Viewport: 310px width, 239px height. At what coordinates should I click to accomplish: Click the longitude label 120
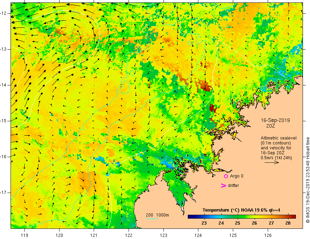point(59,235)
